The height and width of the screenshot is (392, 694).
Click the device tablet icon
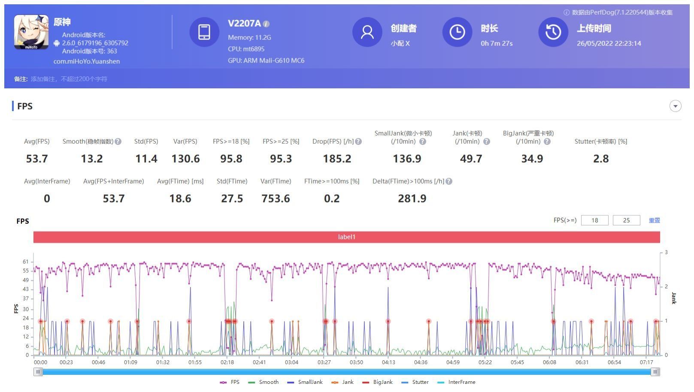tap(204, 32)
